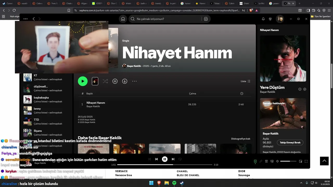The height and width of the screenshot is (187, 333).
Task: Show hidden system tray icons
Action: (301, 183)
